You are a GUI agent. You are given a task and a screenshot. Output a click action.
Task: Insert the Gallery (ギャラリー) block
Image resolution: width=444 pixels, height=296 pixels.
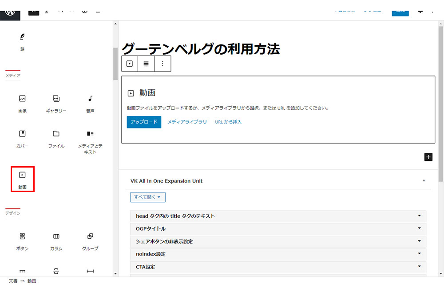tap(56, 103)
